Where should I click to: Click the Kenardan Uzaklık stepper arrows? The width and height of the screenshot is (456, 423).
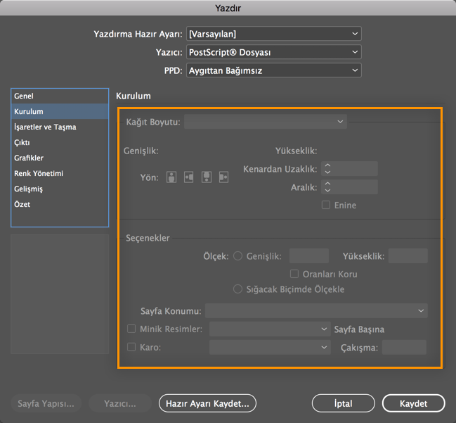327,169
